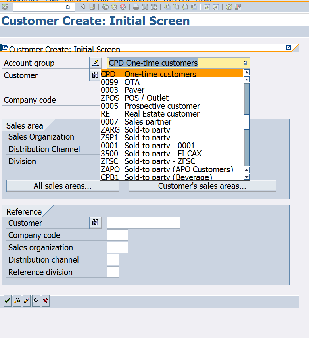Click the Help question mark icon
This screenshot has width=309, height=338.
(229, 7)
